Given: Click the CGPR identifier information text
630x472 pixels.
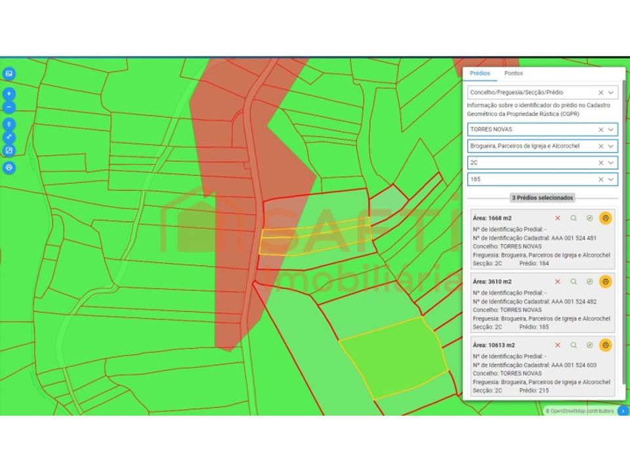Looking at the screenshot, I should point(538,109).
